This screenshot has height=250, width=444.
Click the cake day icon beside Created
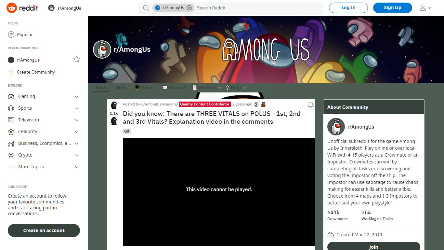point(331,235)
